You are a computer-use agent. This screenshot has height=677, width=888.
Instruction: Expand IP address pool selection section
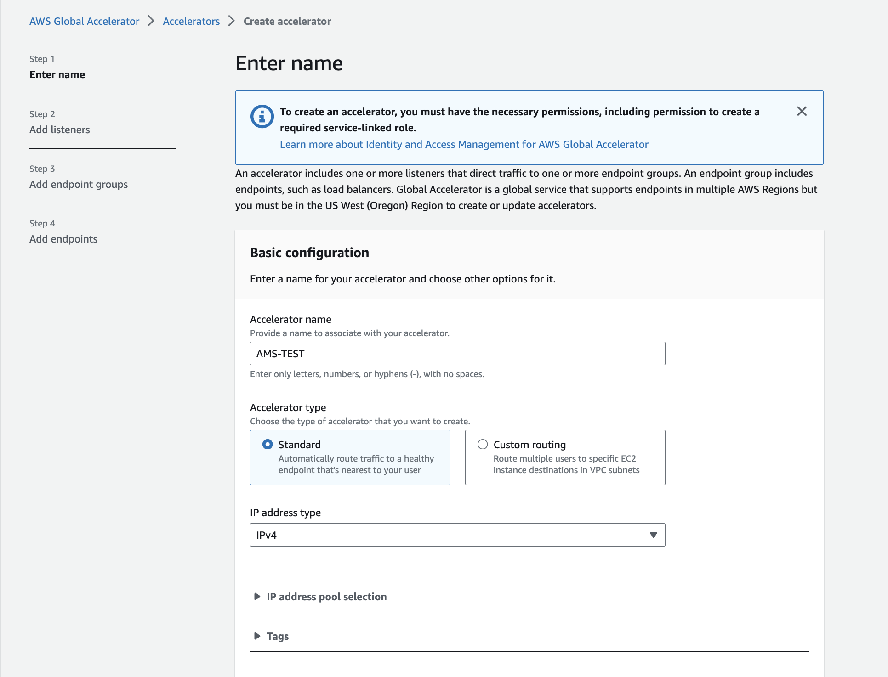point(320,597)
